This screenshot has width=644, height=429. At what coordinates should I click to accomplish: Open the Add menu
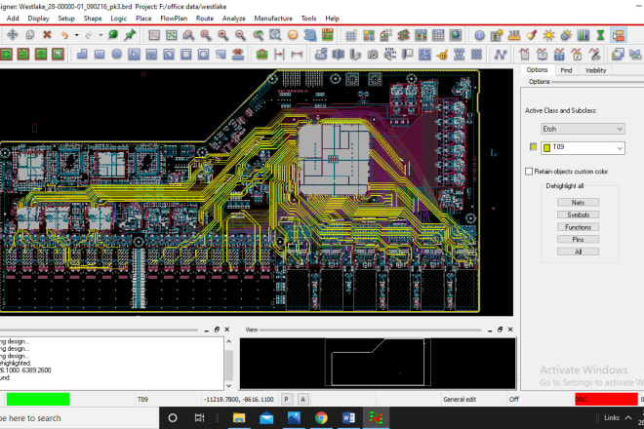13,19
